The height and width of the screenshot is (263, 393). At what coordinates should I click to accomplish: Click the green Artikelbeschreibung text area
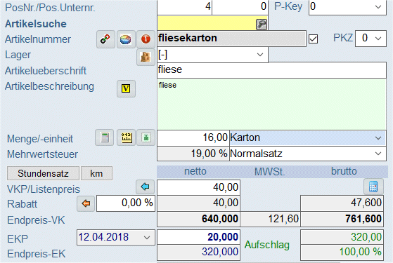(x=271, y=104)
